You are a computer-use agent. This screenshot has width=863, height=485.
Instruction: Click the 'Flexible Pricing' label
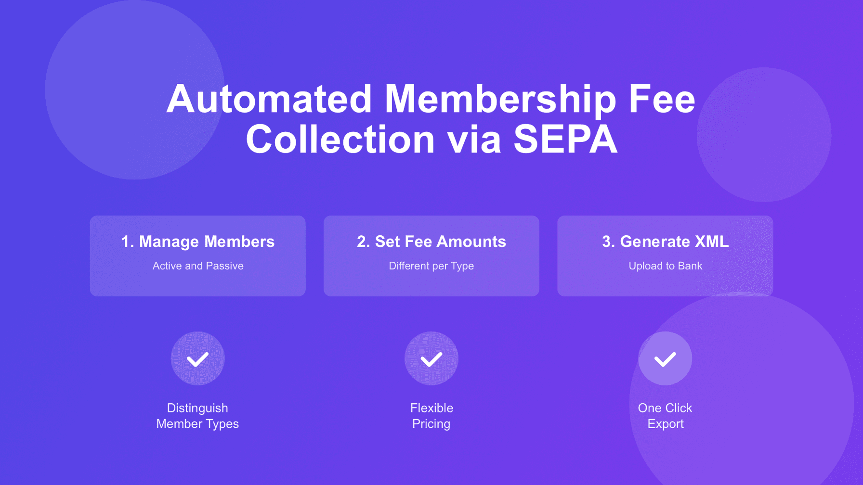pos(431,416)
